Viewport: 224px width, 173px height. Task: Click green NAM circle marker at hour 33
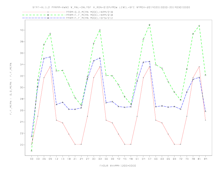tap(100, 30)
